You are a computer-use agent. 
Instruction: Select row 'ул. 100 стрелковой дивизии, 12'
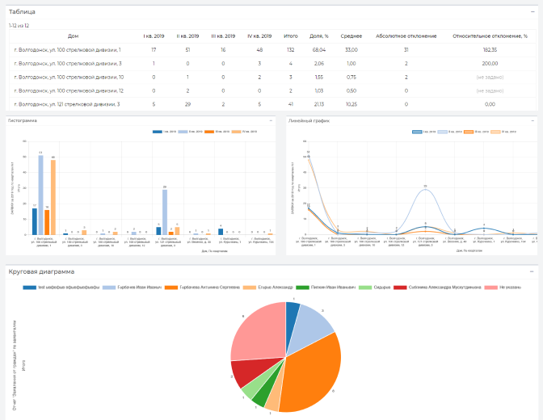[272, 90]
